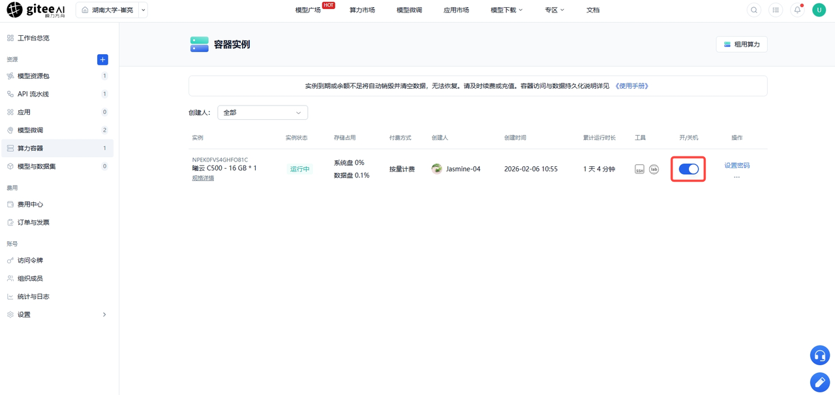Expand the 模型下载 menu

pyautogui.click(x=507, y=10)
